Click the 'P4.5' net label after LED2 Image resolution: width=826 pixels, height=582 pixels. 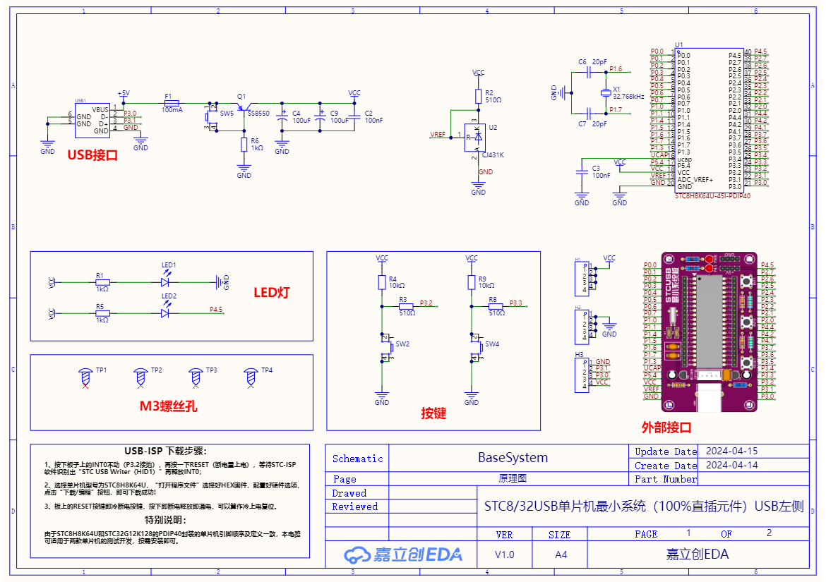[216, 310]
